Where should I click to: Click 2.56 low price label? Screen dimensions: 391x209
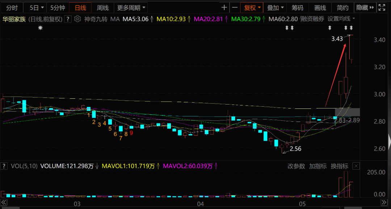pyautogui.click(x=295, y=149)
